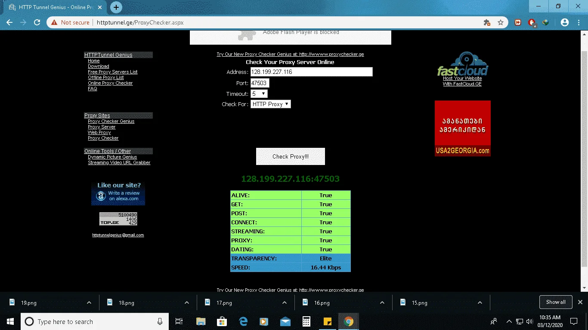Bookmark this page with the star icon

pos(501,22)
